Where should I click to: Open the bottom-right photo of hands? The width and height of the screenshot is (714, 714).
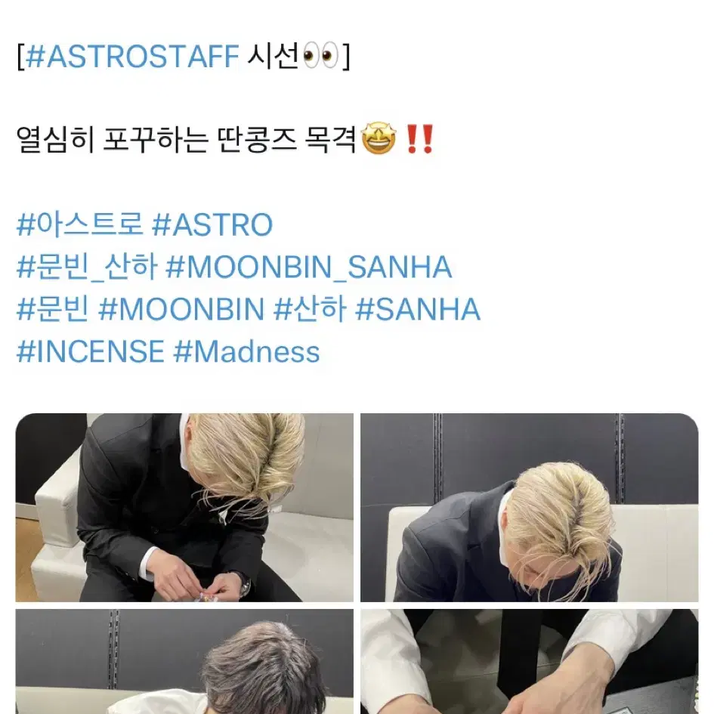click(529, 662)
